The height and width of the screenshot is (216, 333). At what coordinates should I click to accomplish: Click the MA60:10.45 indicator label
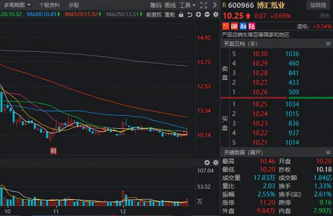pos(43,14)
